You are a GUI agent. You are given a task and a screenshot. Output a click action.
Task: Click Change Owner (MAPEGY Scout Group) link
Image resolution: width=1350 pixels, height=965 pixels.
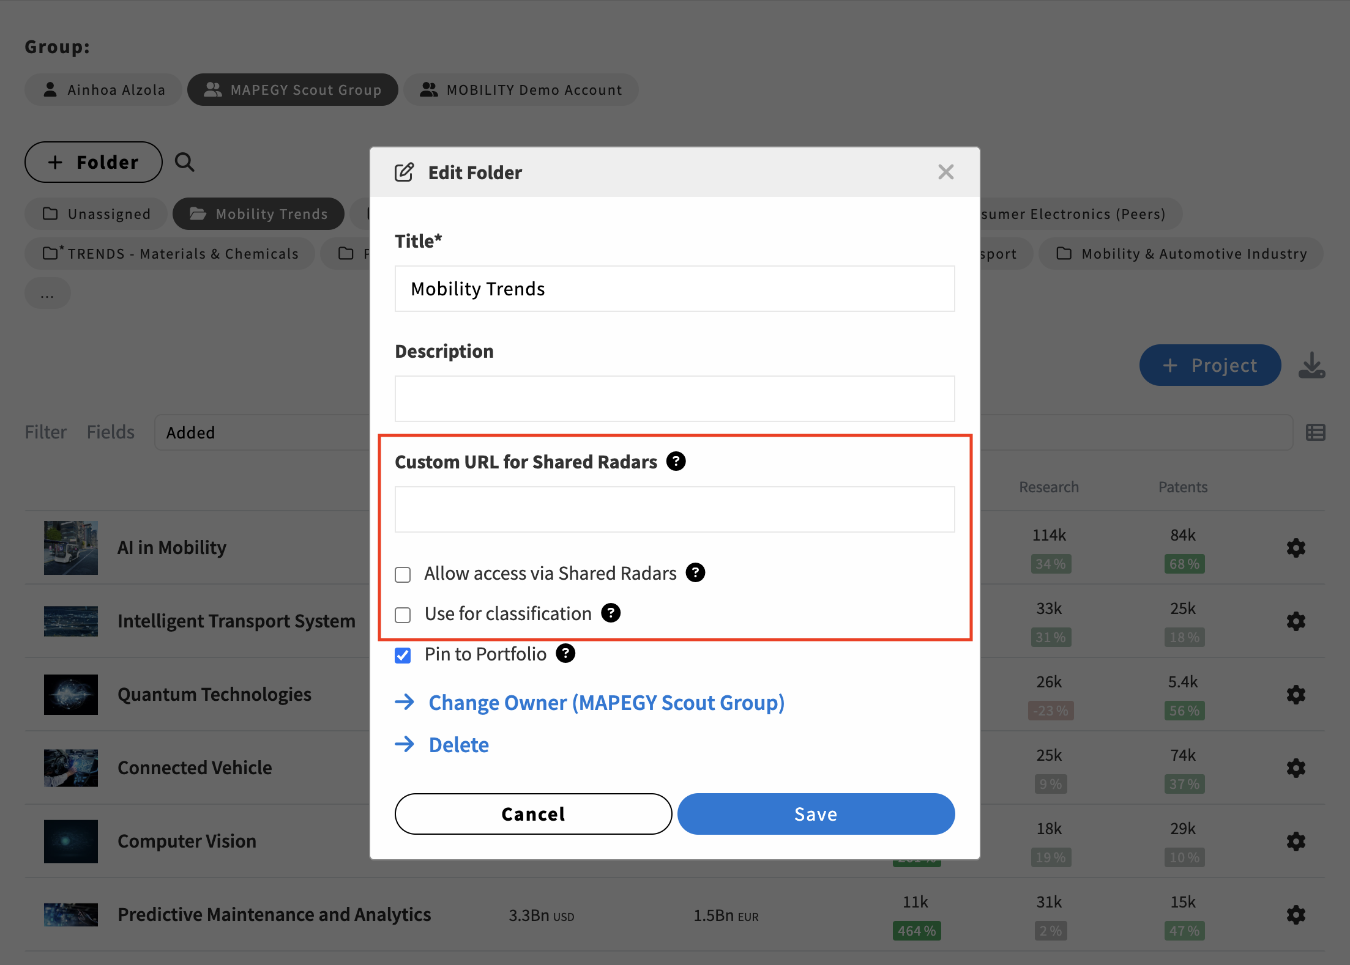606,703
